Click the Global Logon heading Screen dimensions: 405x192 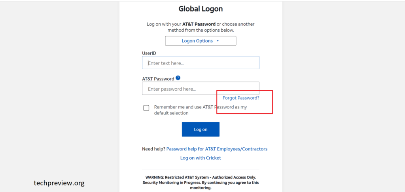(x=201, y=9)
